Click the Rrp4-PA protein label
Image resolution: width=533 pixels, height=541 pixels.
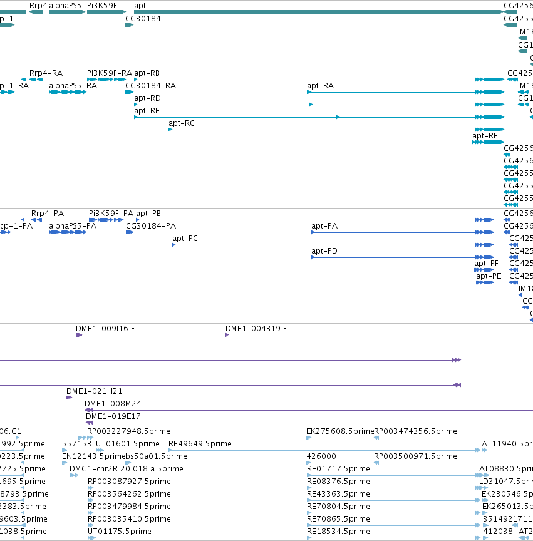48,214
